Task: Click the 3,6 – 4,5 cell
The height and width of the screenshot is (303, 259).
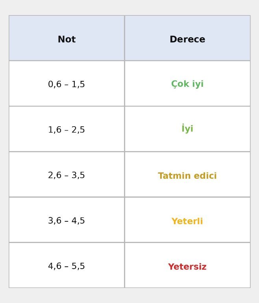Action: pyautogui.click(x=67, y=221)
